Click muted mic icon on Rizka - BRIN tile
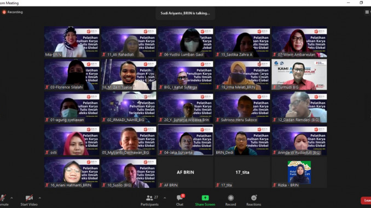Screen dimensions: 371x208 [x=275, y=185]
